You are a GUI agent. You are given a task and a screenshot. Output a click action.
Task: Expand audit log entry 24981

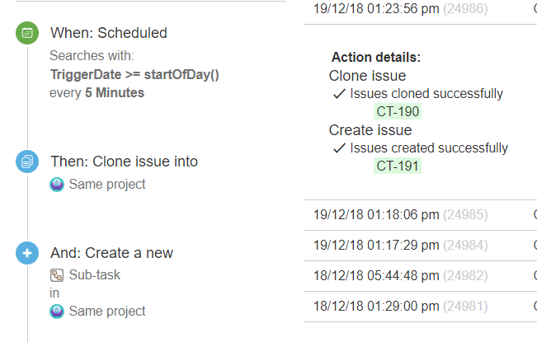point(420,306)
